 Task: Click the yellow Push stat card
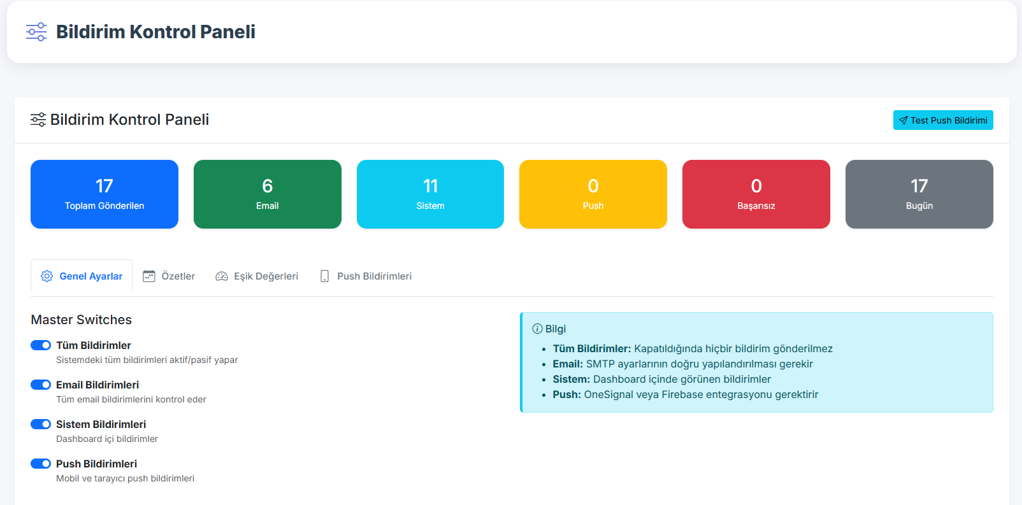coord(593,194)
